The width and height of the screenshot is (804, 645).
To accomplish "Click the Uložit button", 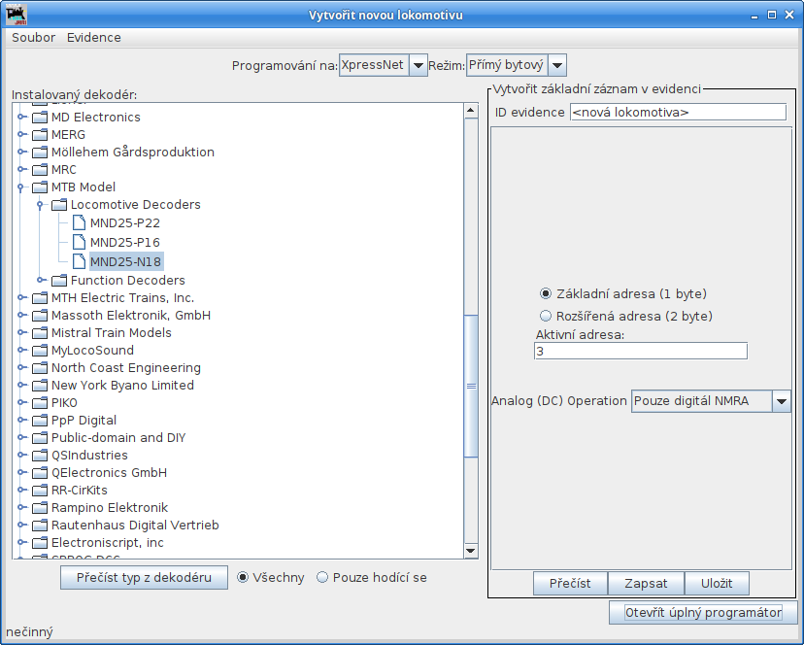I will (717, 584).
